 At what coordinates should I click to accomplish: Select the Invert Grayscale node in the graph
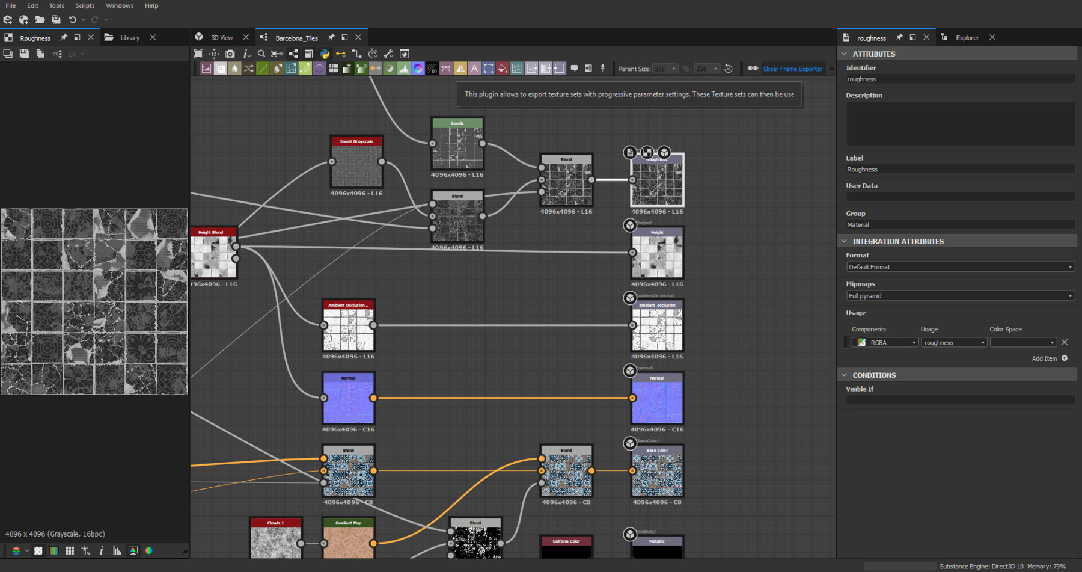(356, 164)
